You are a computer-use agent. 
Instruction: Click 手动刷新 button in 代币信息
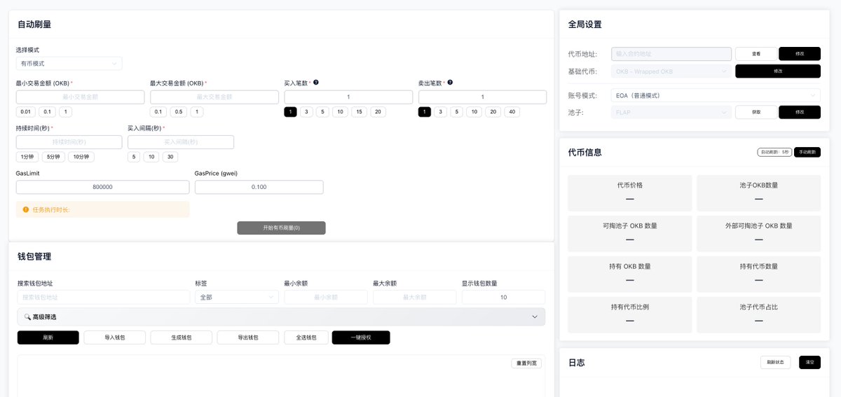(x=807, y=152)
